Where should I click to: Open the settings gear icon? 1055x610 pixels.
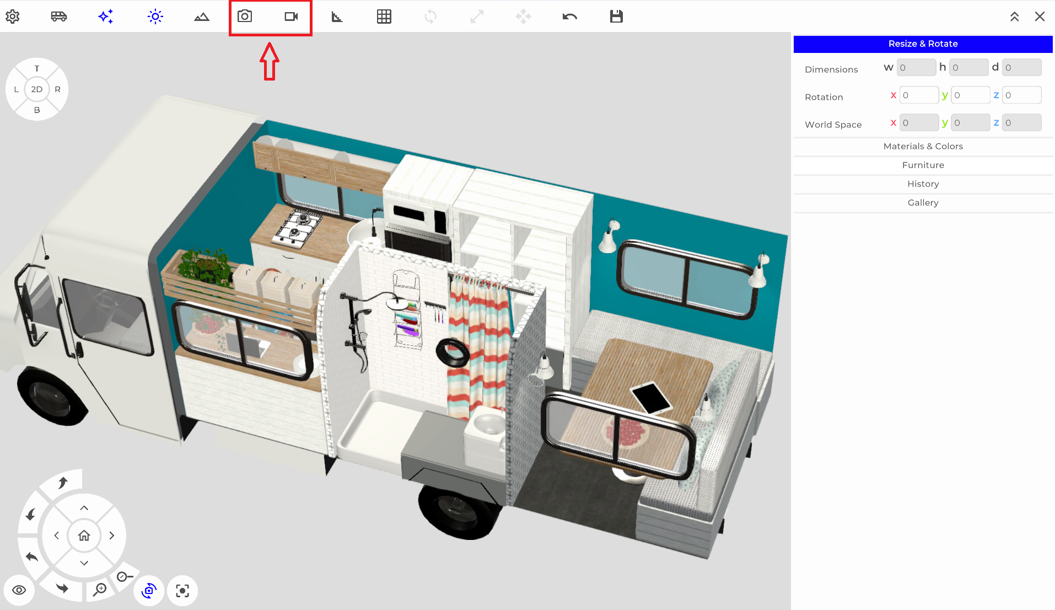pyautogui.click(x=13, y=17)
